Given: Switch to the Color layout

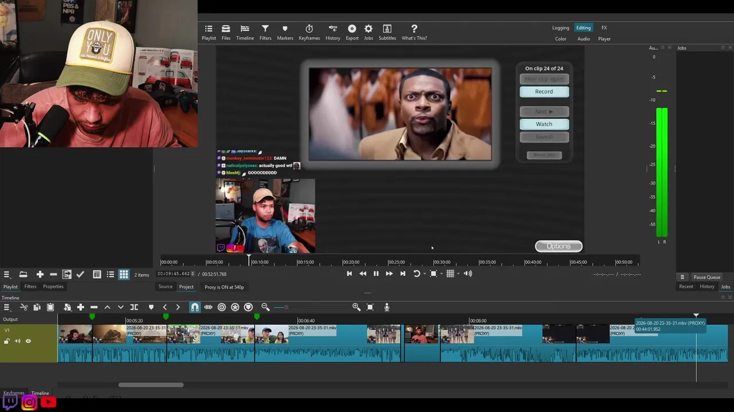Looking at the screenshot, I should click(560, 39).
